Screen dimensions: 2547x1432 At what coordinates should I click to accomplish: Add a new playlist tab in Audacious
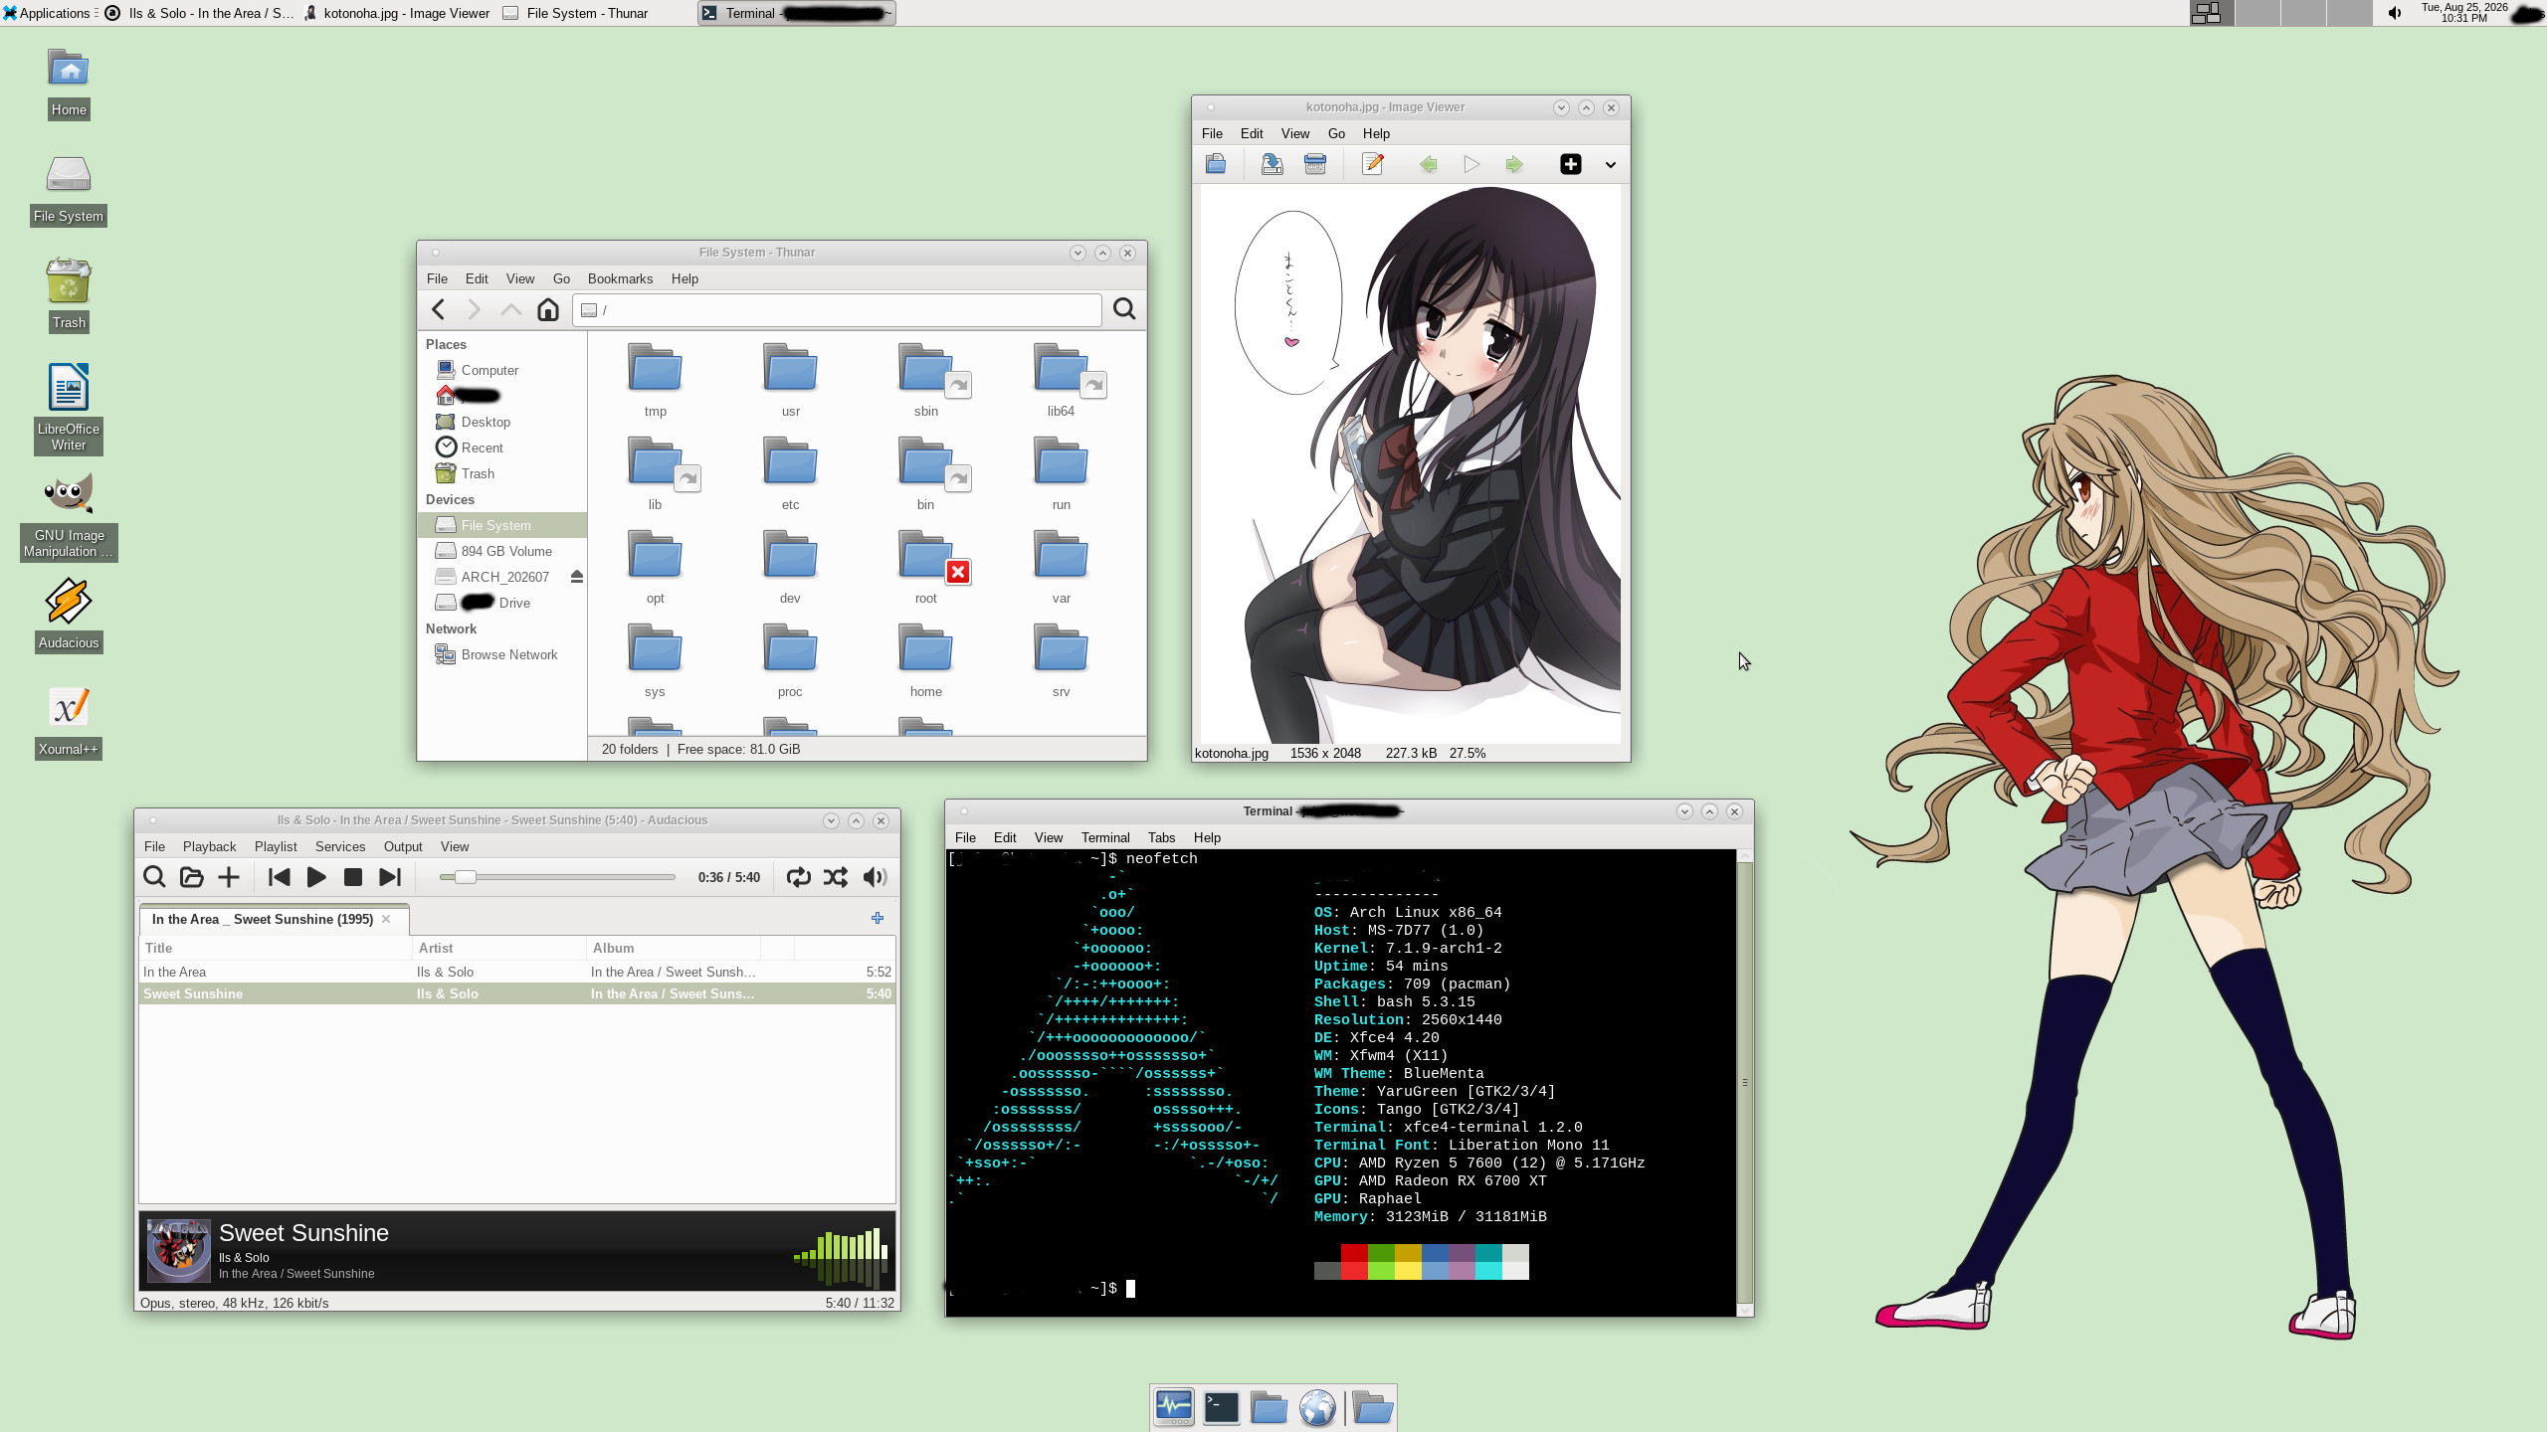878,918
